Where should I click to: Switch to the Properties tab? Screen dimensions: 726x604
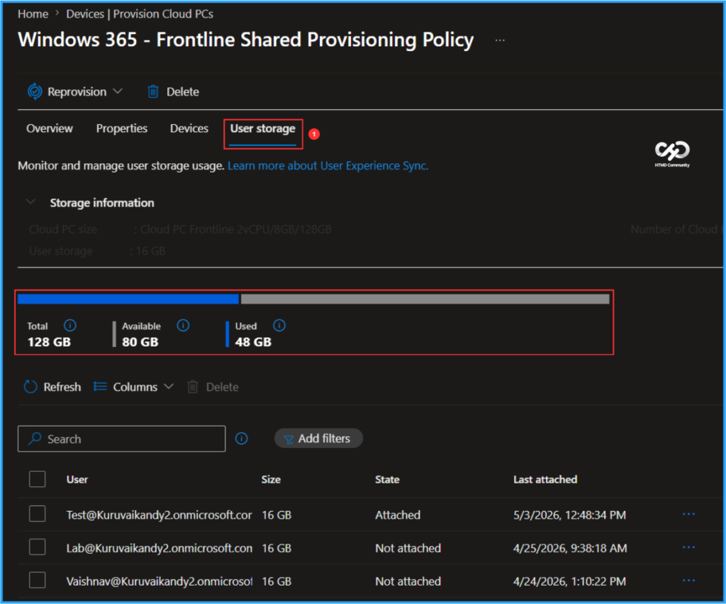122,128
